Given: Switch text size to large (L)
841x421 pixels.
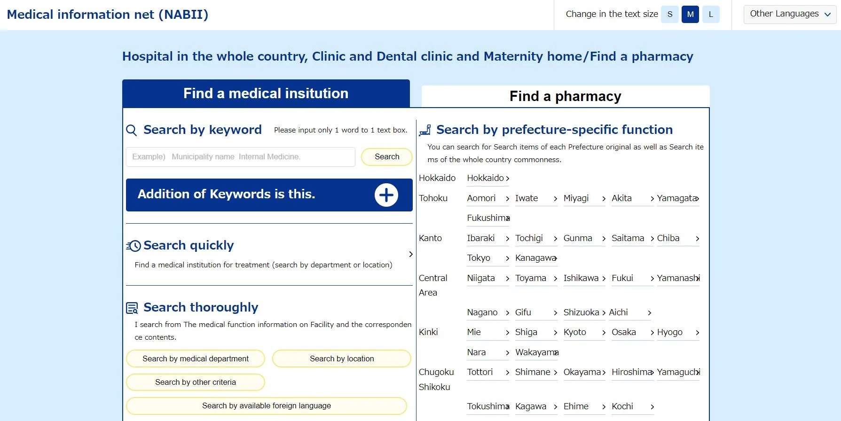Looking at the screenshot, I should point(711,14).
